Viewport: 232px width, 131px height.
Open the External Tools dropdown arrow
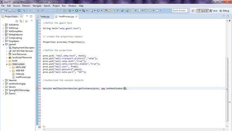pos(87,11)
